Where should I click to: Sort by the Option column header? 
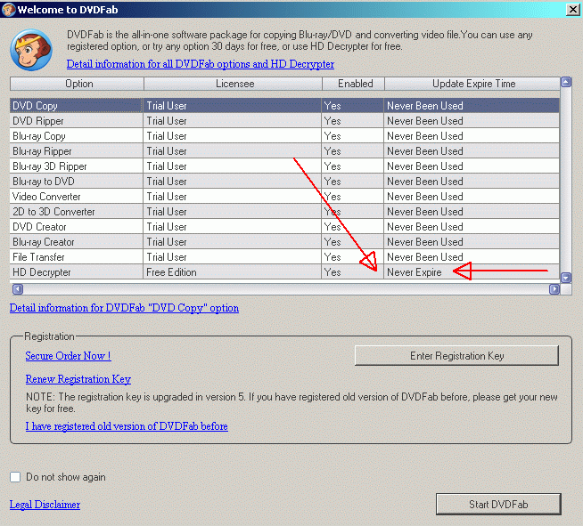pos(77,84)
